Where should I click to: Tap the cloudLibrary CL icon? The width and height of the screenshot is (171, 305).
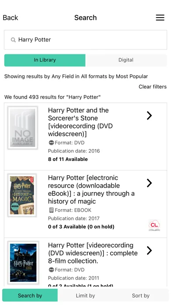[154, 225]
